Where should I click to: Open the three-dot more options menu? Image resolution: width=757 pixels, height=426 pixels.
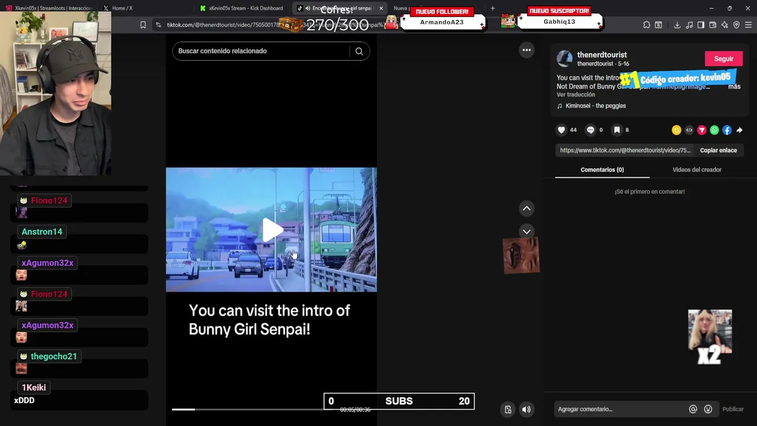coord(526,50)
